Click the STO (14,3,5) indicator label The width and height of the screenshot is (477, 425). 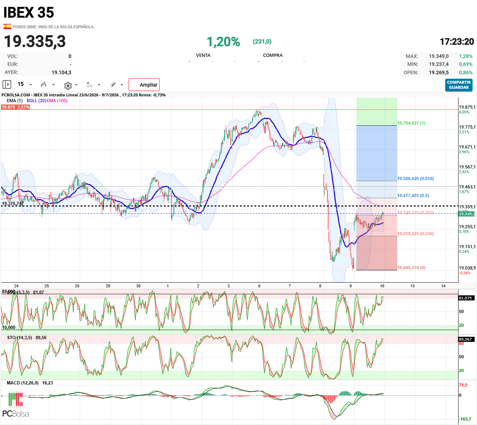click(x=20, y=338)
